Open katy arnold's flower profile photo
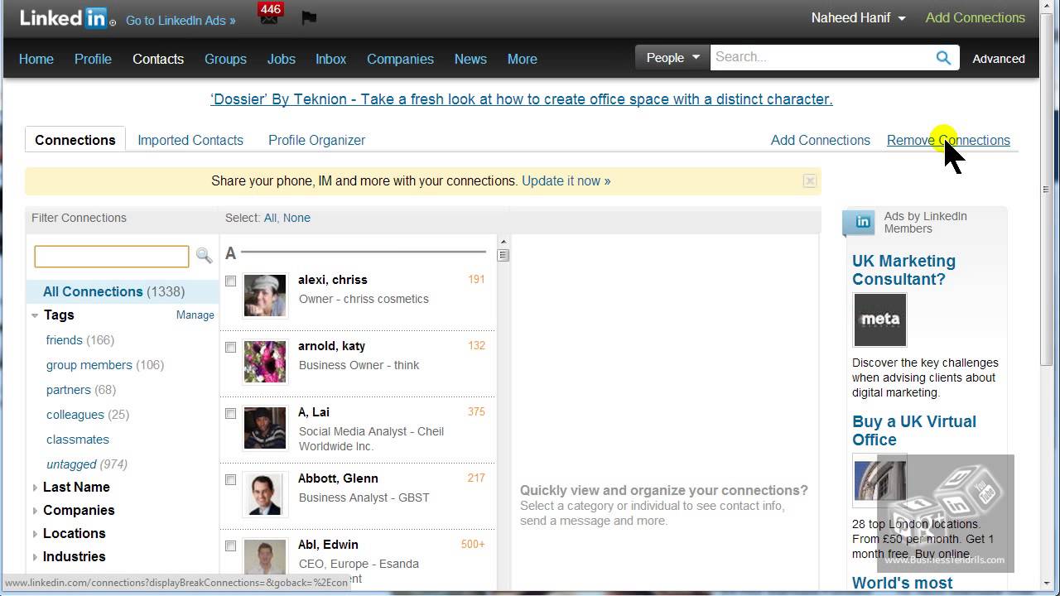 pyautogui.click(x=265, y=362)
